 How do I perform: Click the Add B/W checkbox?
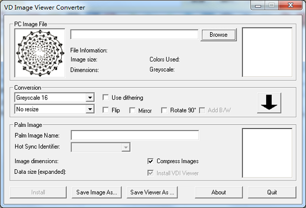click(202, 110)
